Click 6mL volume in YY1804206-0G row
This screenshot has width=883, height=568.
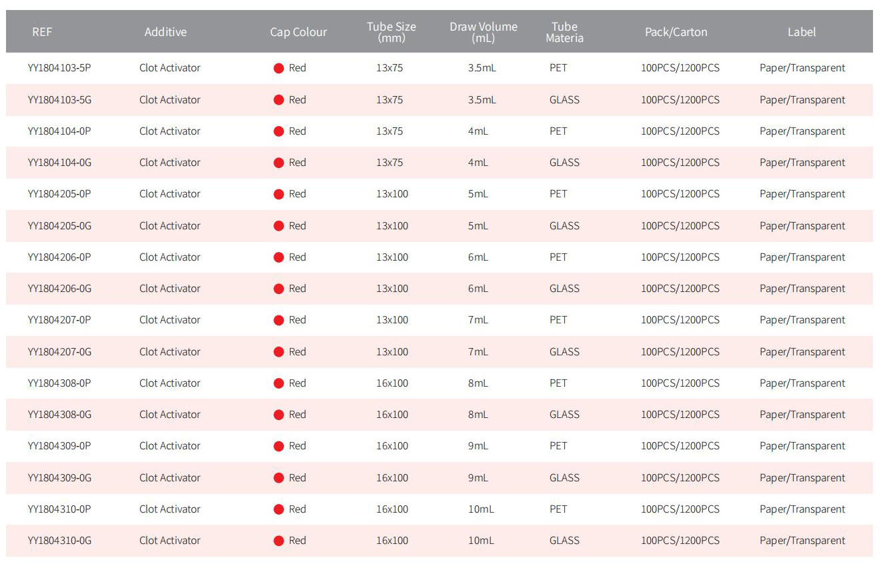478,289
